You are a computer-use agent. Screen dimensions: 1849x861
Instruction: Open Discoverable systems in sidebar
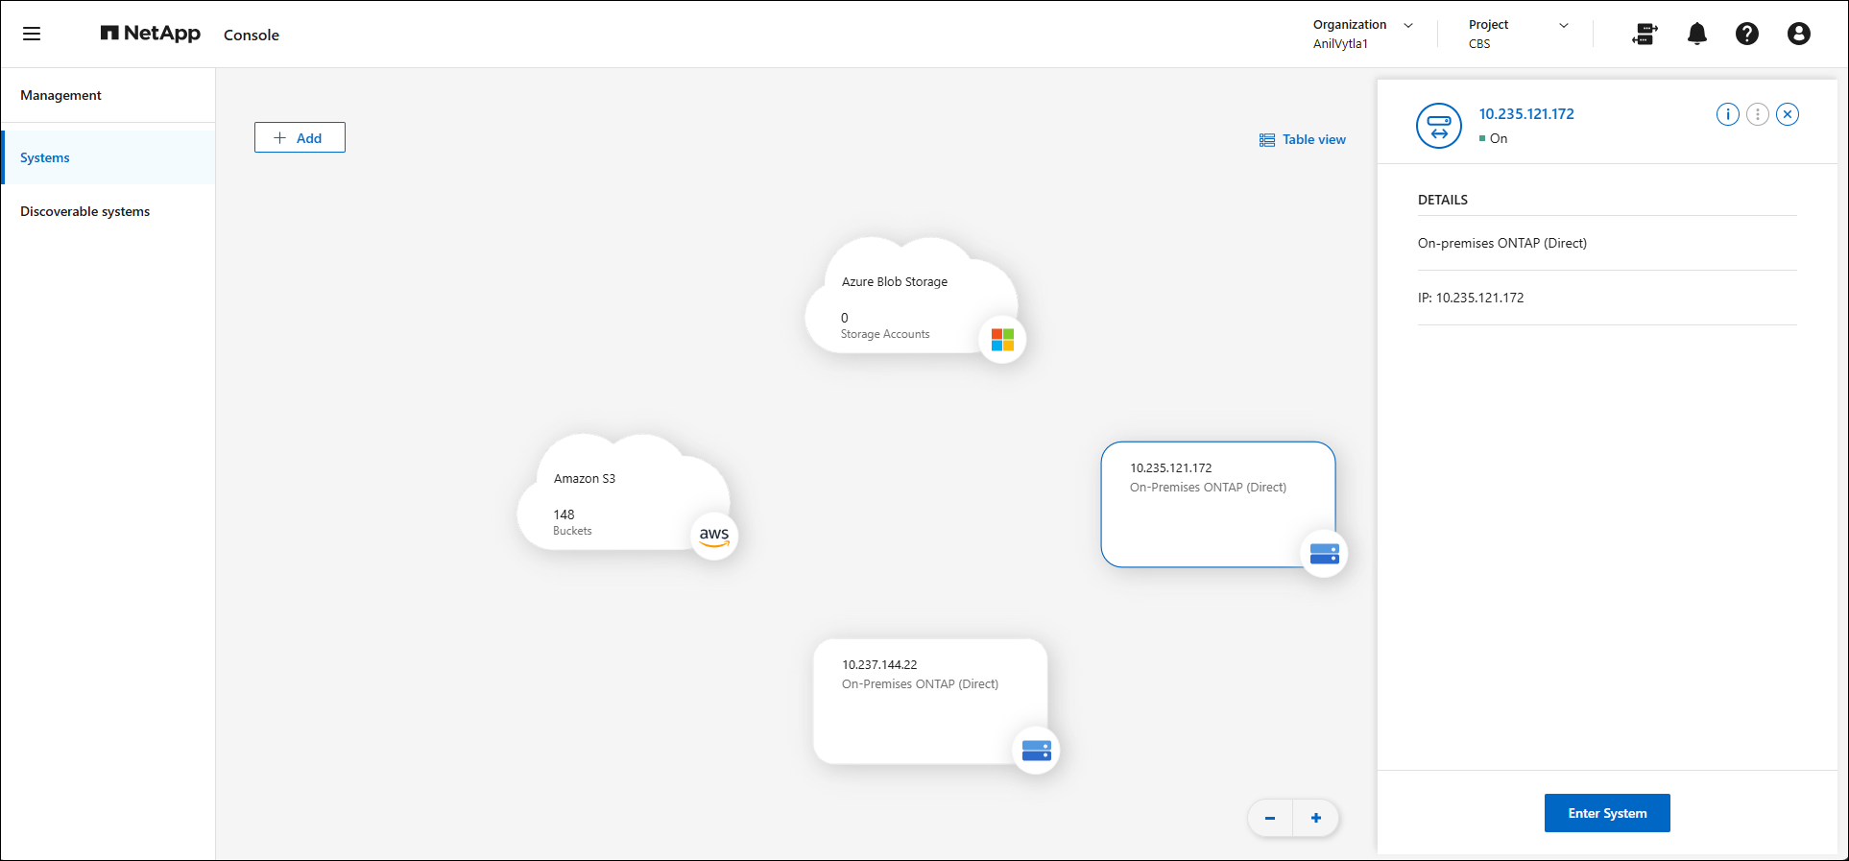pyautogui.click(x=84, y=211)
